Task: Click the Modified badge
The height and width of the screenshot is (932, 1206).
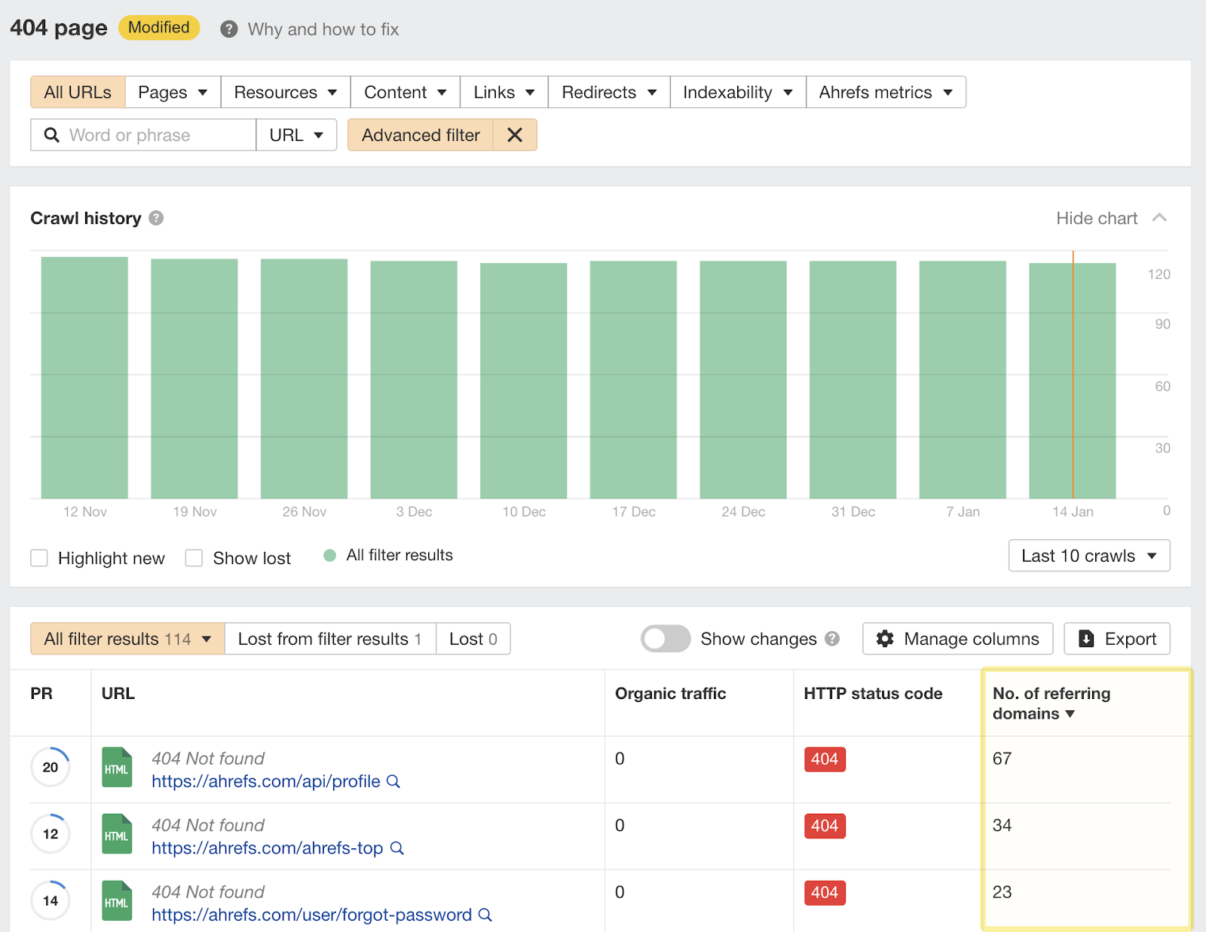Action: tap(159, 28)
